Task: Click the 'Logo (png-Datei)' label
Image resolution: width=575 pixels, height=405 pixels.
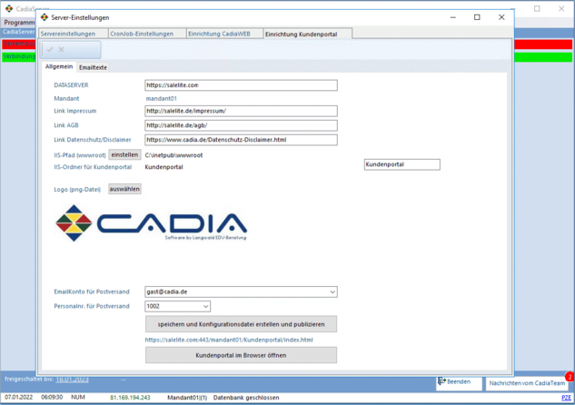Action: click(77, 190)
